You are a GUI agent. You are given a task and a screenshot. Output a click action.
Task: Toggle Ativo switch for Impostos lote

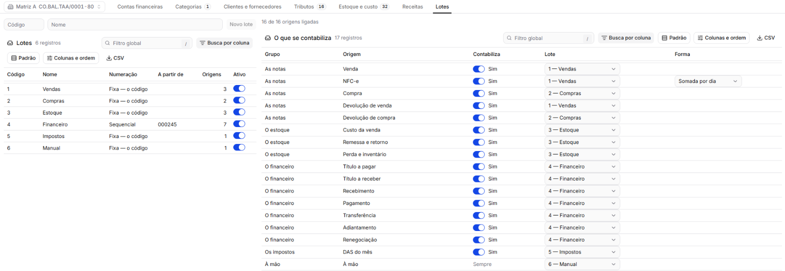[x=239, y=135]
